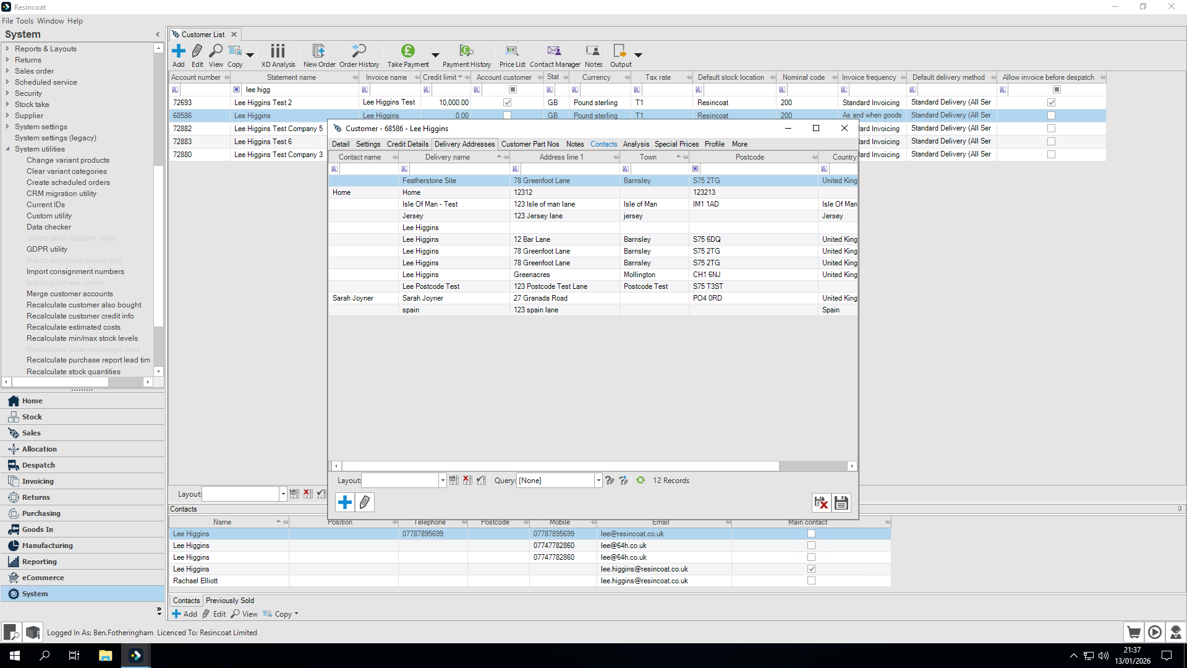
Task: Add a new delivery address with the plus icon
Action: (x=344, y=502)
